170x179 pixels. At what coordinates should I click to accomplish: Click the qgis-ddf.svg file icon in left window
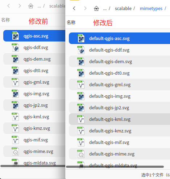15,47
